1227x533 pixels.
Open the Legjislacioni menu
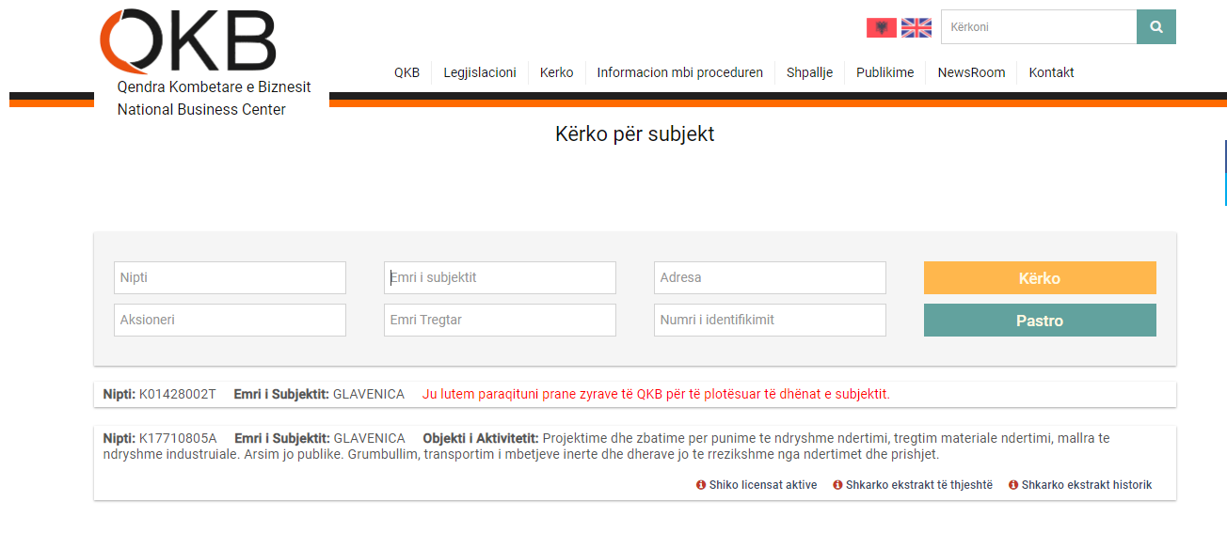coord(480,72)
